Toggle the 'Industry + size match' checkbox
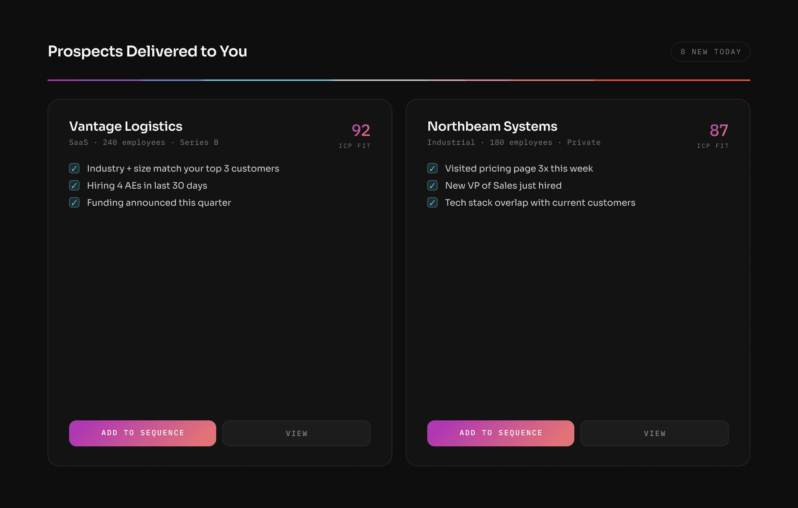The height and width of the screenshot is (508, 798). (74, 169)
